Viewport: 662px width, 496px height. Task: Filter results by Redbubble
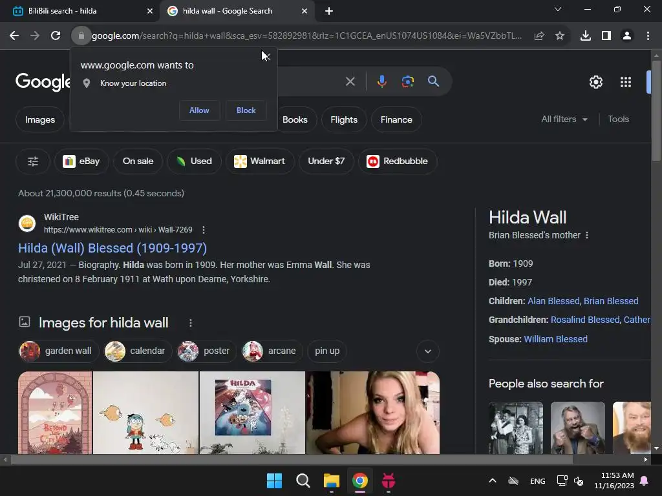398,161
